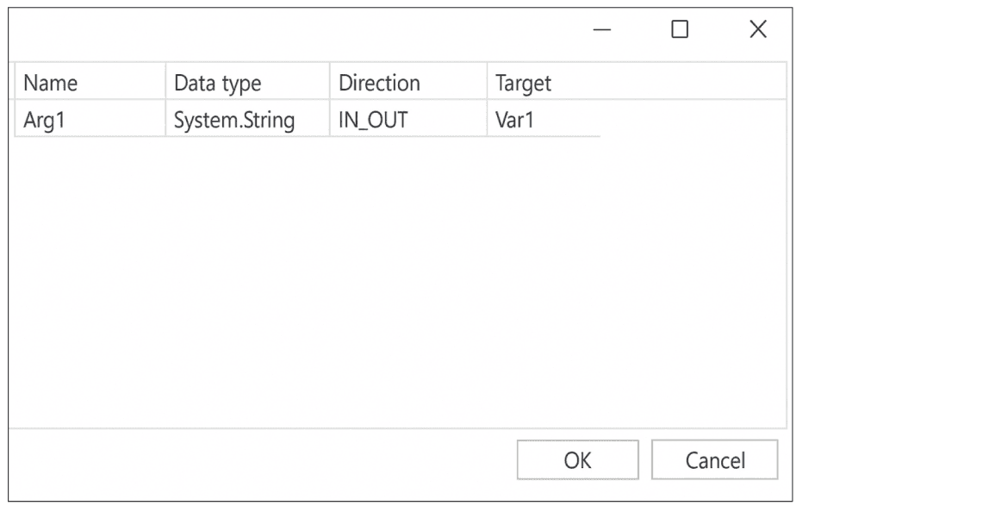
Task: Maximize the argument dialog window
Action: 680,30
